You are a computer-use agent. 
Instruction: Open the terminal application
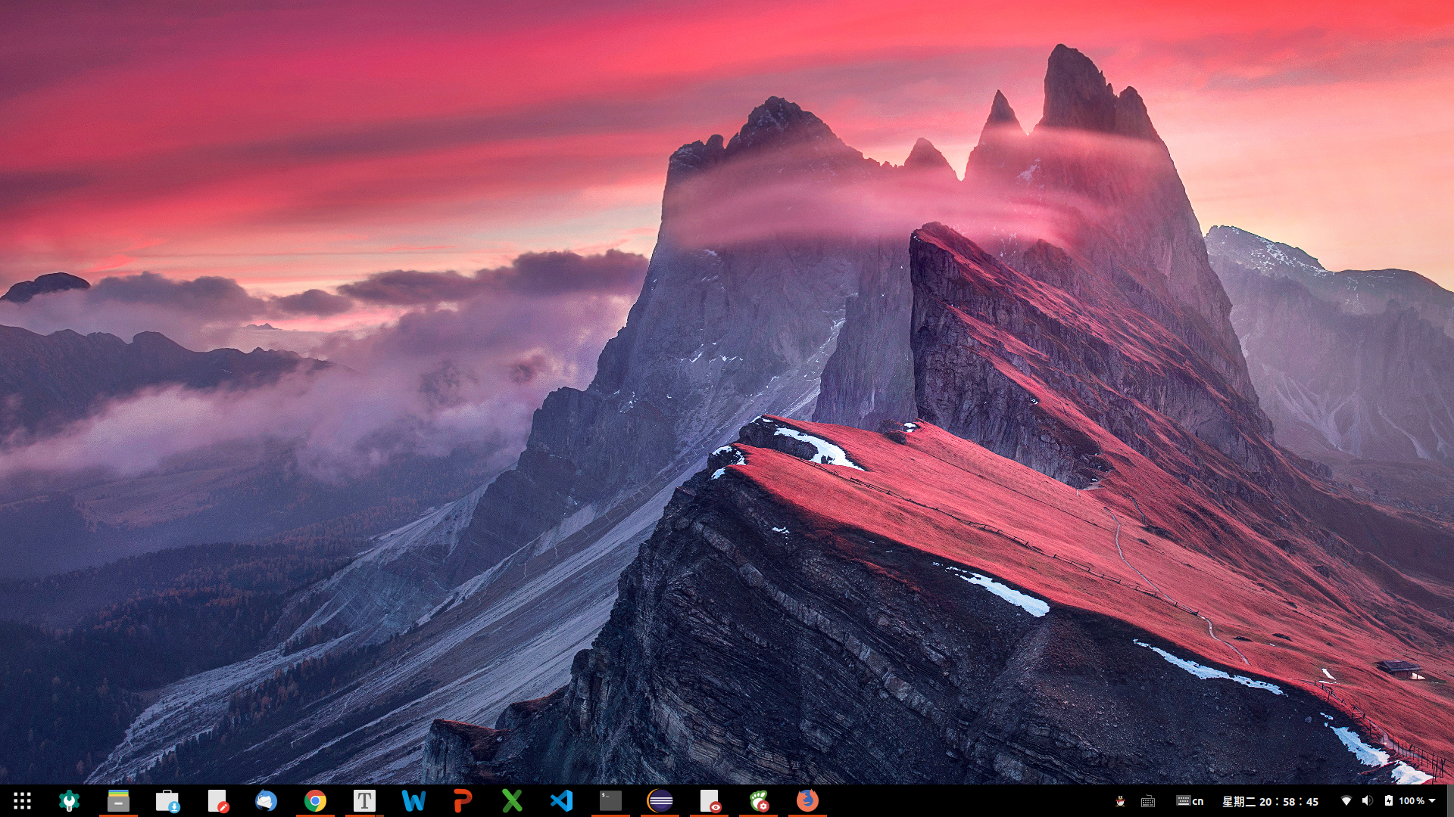tap(610, 800)
